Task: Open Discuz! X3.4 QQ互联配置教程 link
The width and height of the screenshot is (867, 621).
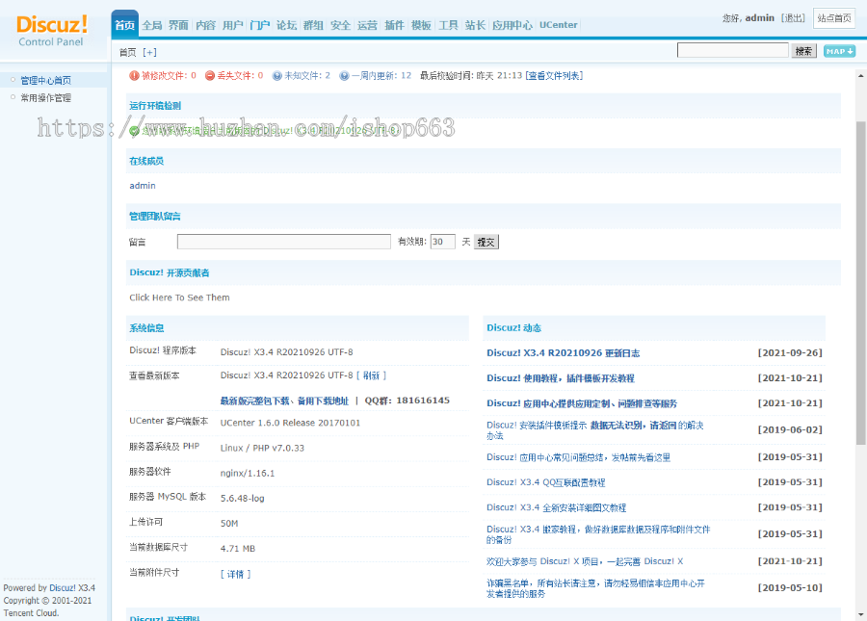Action: pos(546,482)
